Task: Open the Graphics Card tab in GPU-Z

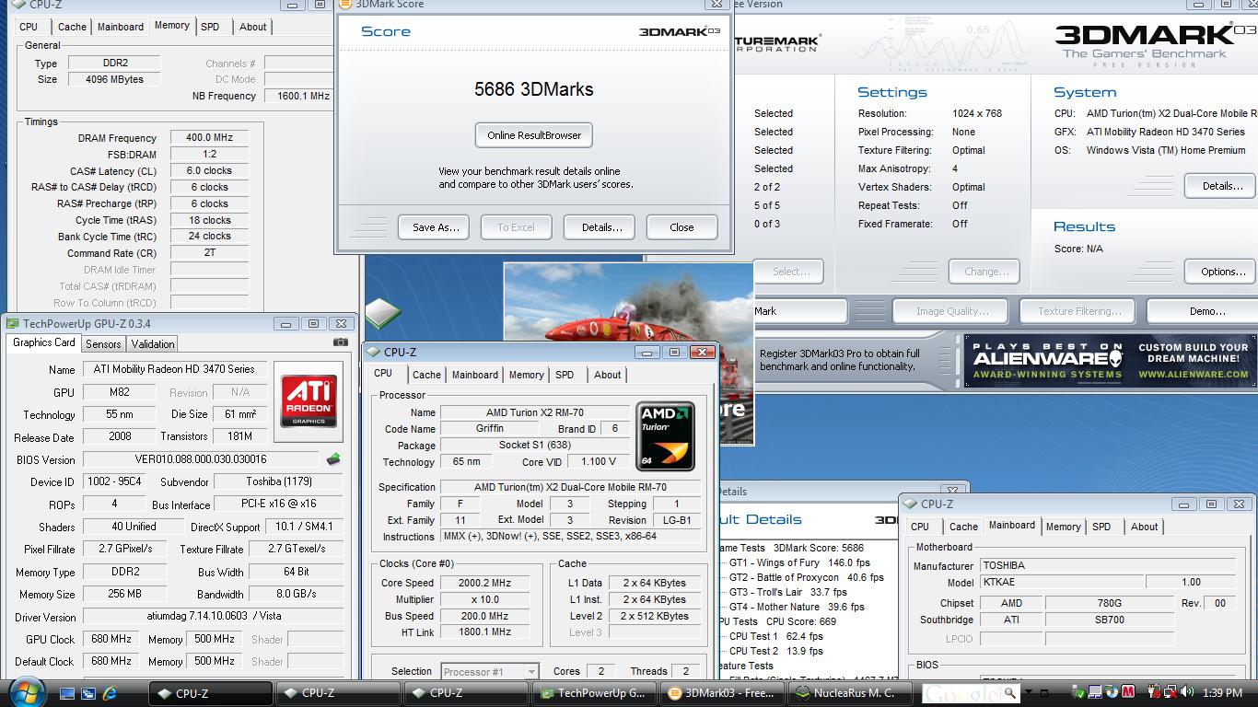Action: click(x=43, y=342)
